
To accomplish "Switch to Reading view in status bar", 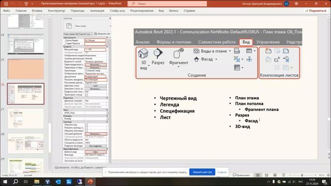I will point(275,175).
